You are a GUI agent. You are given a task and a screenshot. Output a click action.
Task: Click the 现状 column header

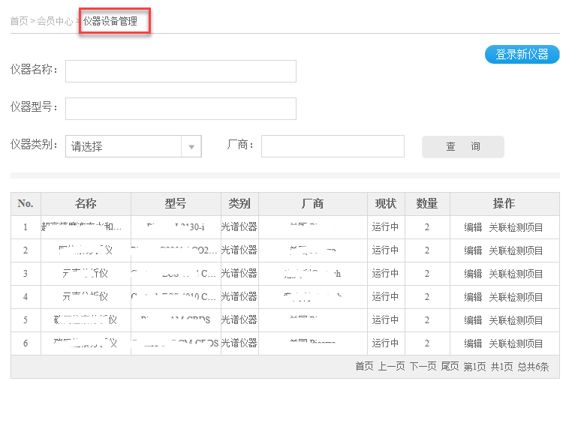click(386, 204)
